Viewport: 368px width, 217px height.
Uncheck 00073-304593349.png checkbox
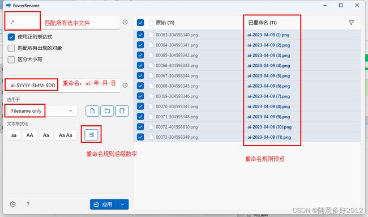140,137
